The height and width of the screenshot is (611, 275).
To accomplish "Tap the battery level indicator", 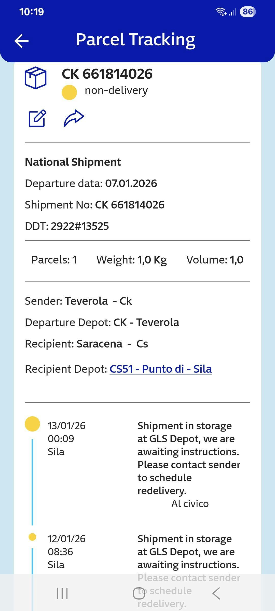I will [248, 12].
